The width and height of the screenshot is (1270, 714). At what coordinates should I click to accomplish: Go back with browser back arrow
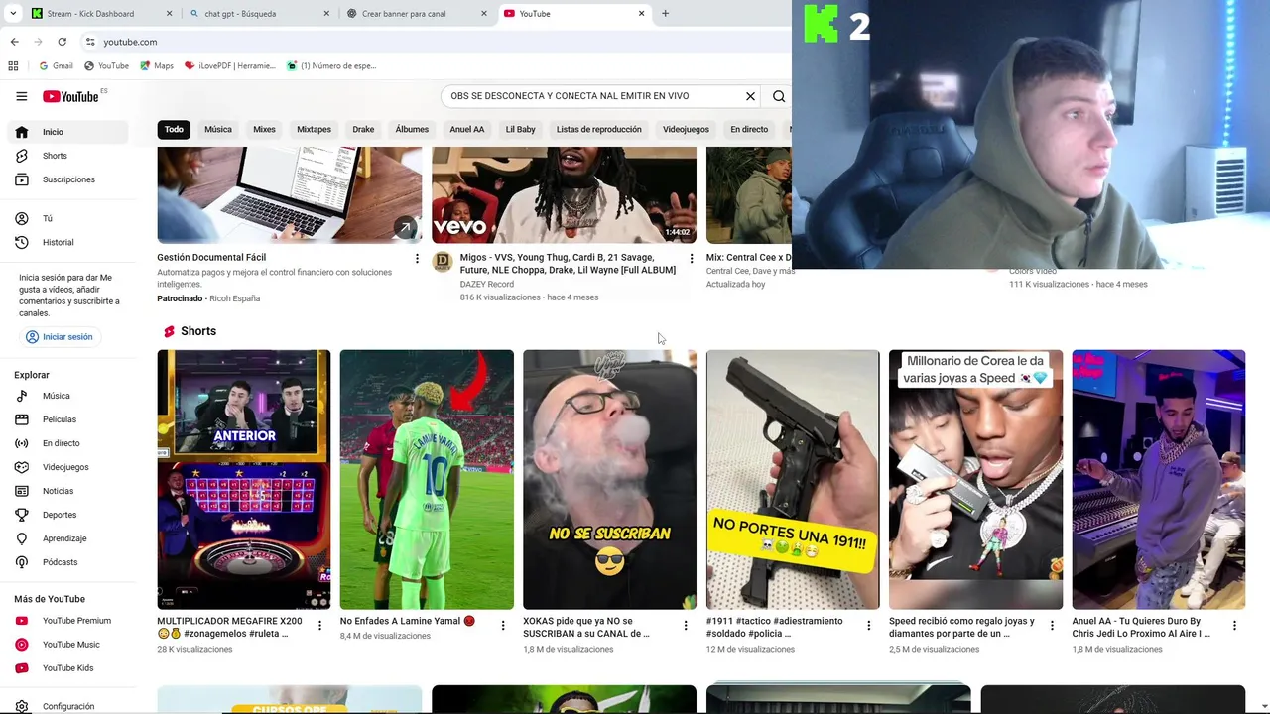point(14,42)
